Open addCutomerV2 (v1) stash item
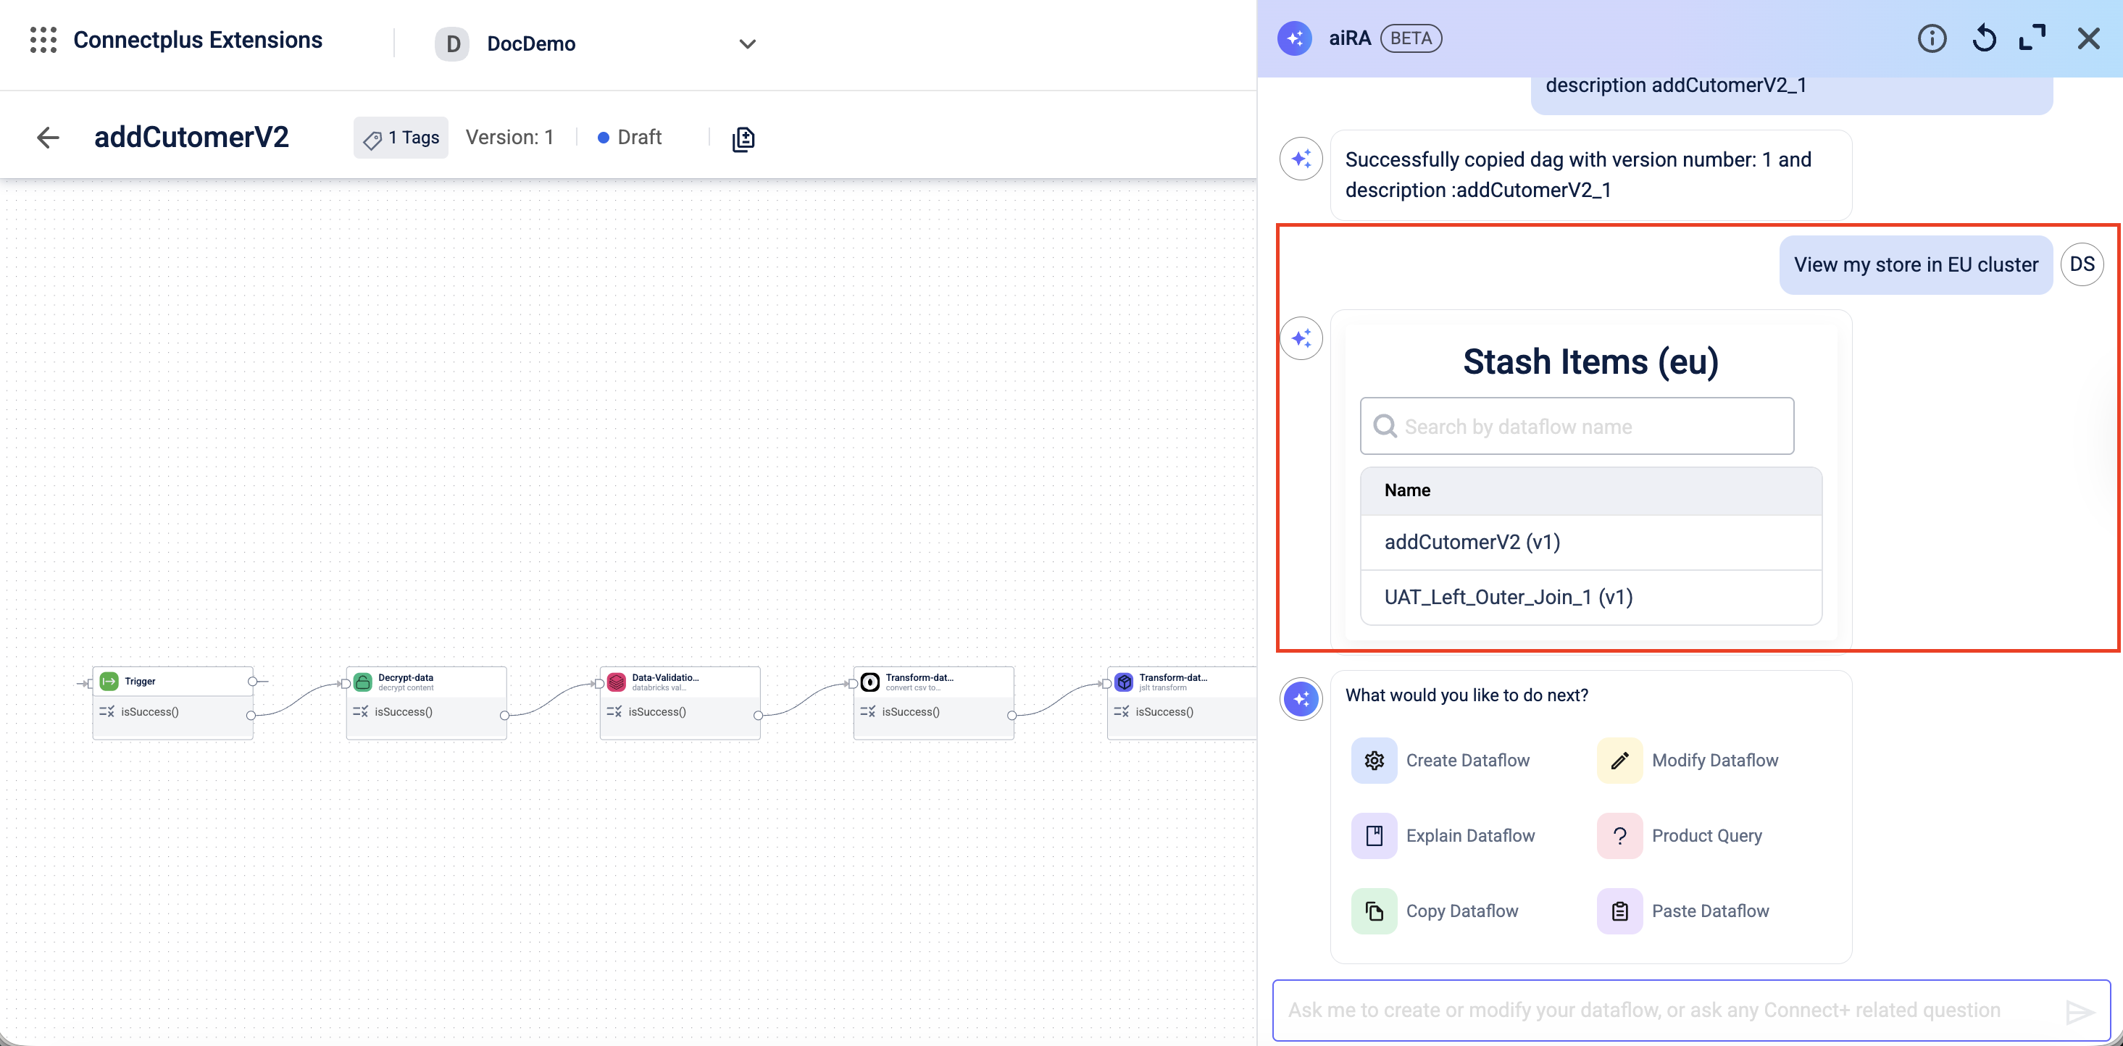2123x1046 pixels. pos(1472,542)
